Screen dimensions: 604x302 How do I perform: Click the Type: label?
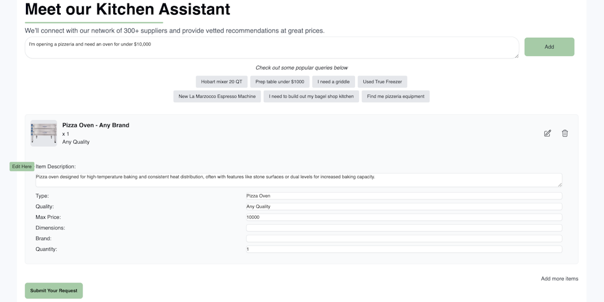tap(42, 196)
